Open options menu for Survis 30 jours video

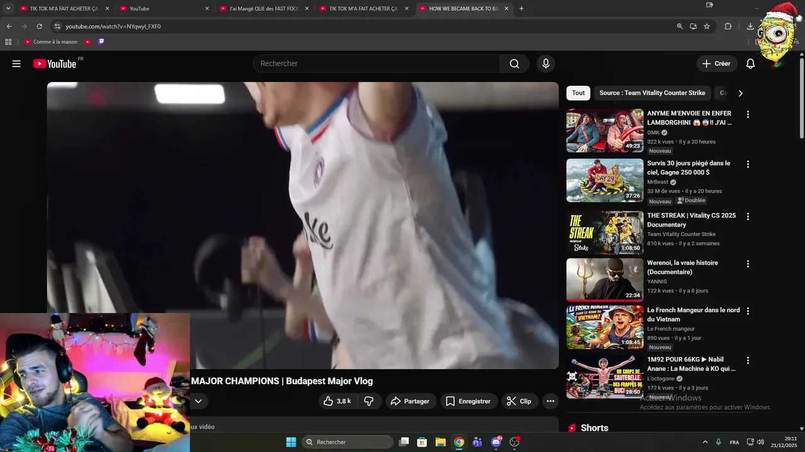coord(748,164)
